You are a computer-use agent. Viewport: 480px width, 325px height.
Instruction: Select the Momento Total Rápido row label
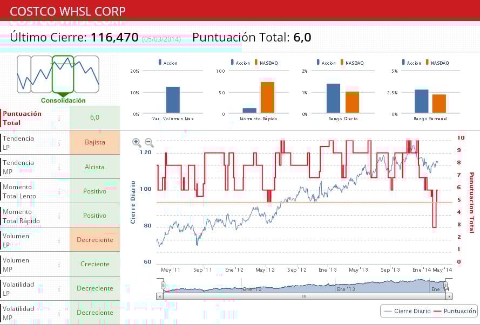point(21,216)
